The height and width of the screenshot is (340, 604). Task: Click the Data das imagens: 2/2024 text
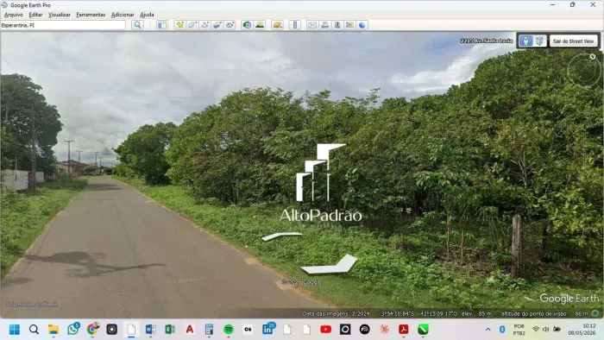[x=336, y=314]
